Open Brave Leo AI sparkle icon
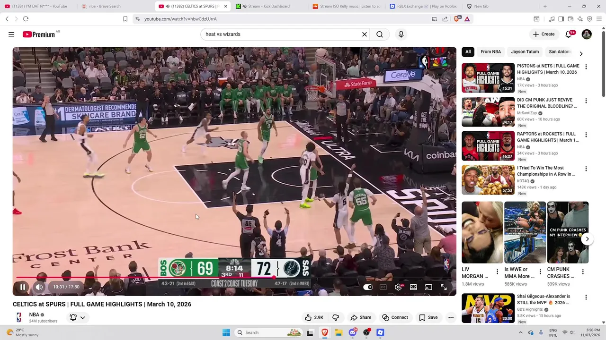This screenshot has height=340, width=606. tap(580, 19)
